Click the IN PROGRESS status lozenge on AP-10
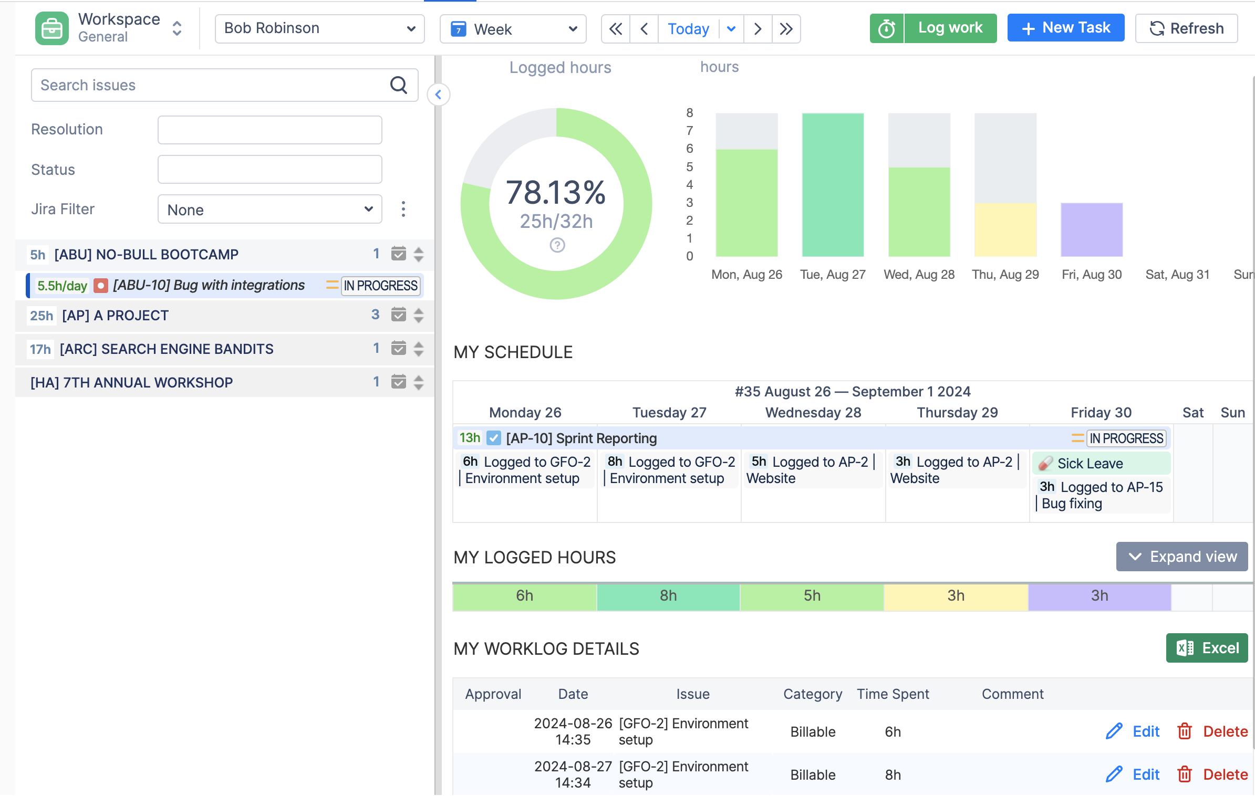 pyautogui.click(x=1126, y=438)
